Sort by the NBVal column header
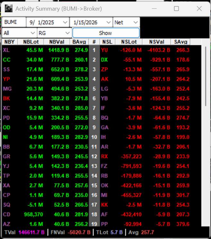Screen dimensions: 211x239 coord(57,42)
